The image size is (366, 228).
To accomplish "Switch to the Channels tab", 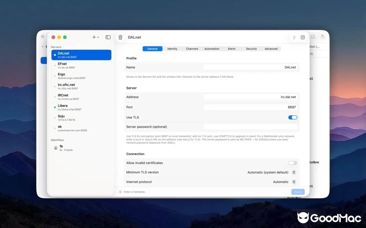I will (192, 49).
